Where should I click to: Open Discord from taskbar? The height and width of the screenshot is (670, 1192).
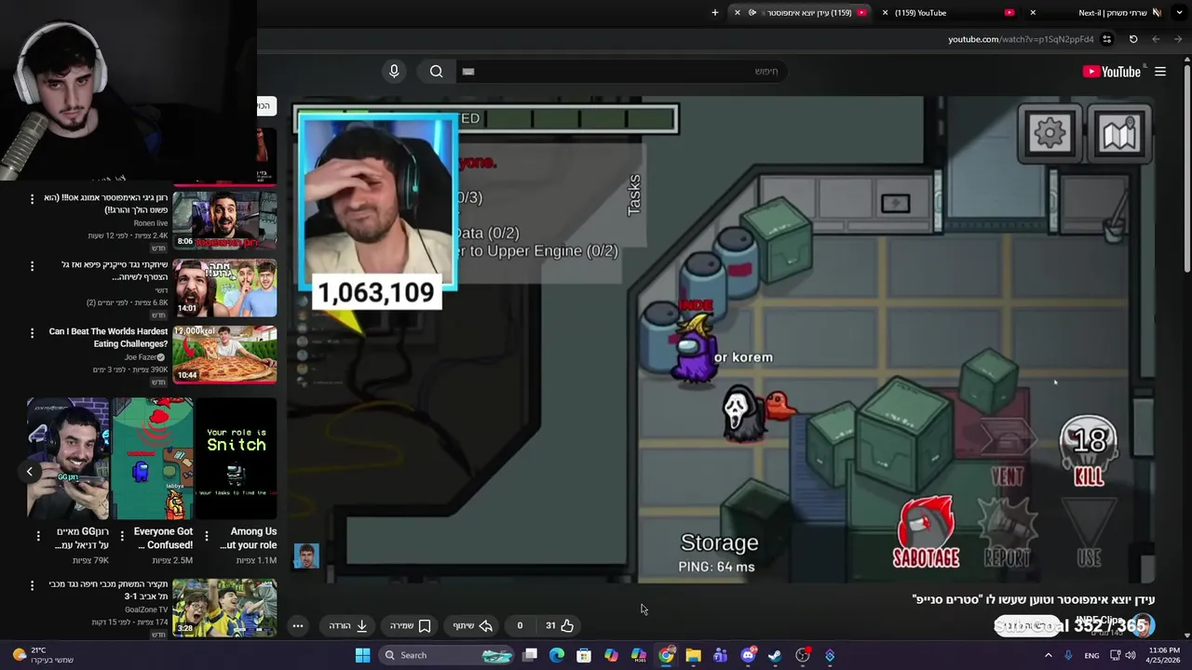click(x=748, y=655)
